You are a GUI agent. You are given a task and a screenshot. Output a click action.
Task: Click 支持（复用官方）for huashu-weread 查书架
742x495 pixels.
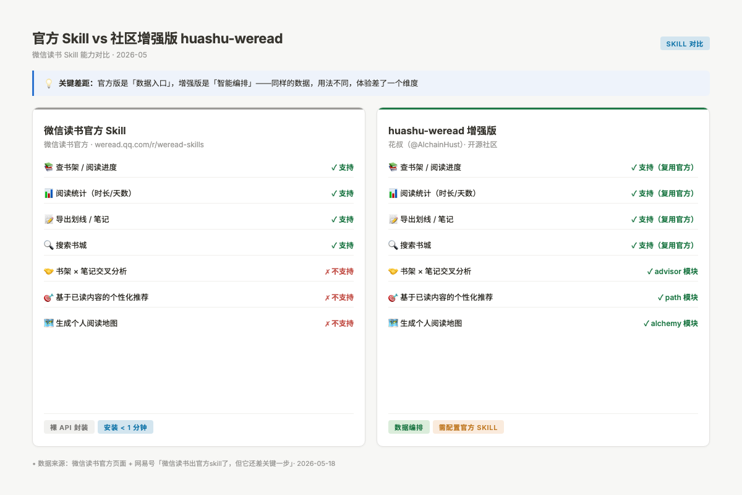tap(664, 167)
